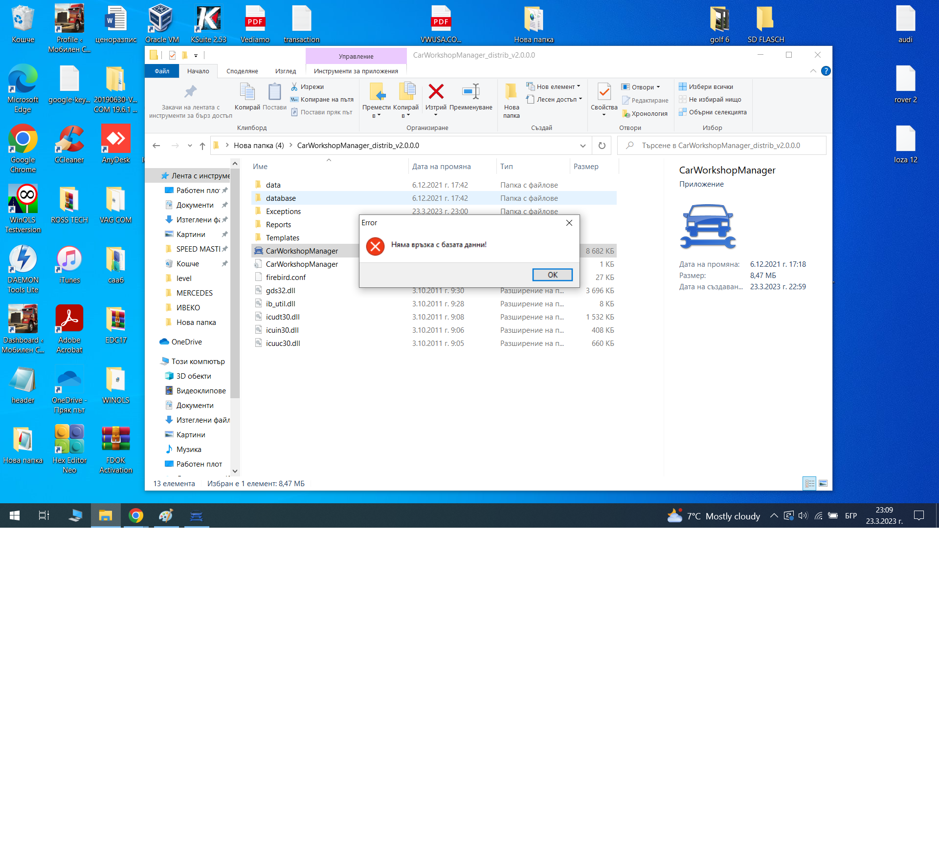Viewport: 939px width, 857px height.
Task: Click the Pin to Quick access icon
Action: pyautogui.click(x=190, y=92)
